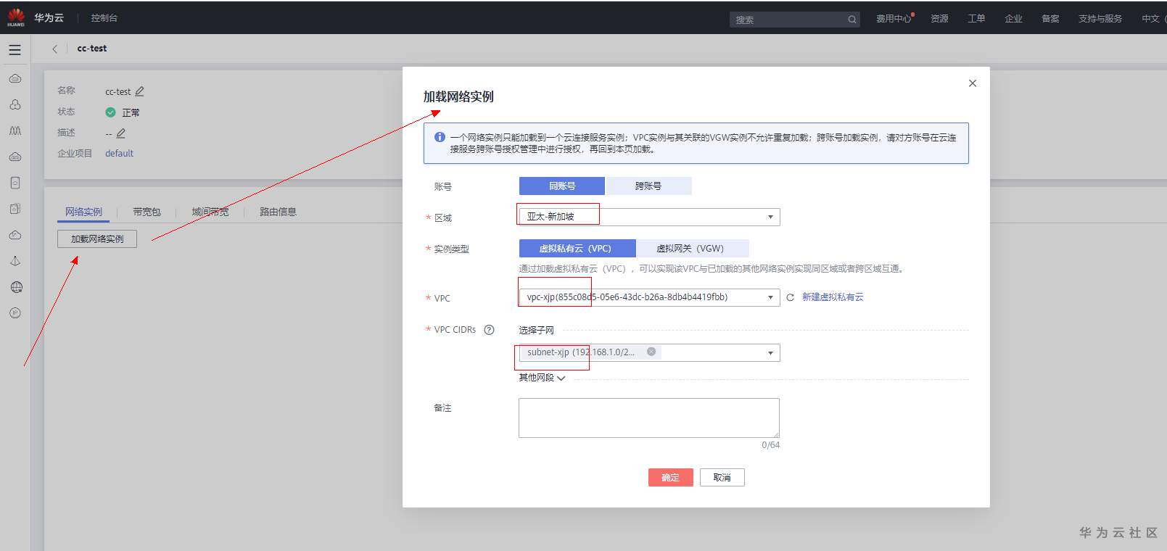Select the same-account 同账号 option
Screen dimensions: 1167x551
(562, 186)
